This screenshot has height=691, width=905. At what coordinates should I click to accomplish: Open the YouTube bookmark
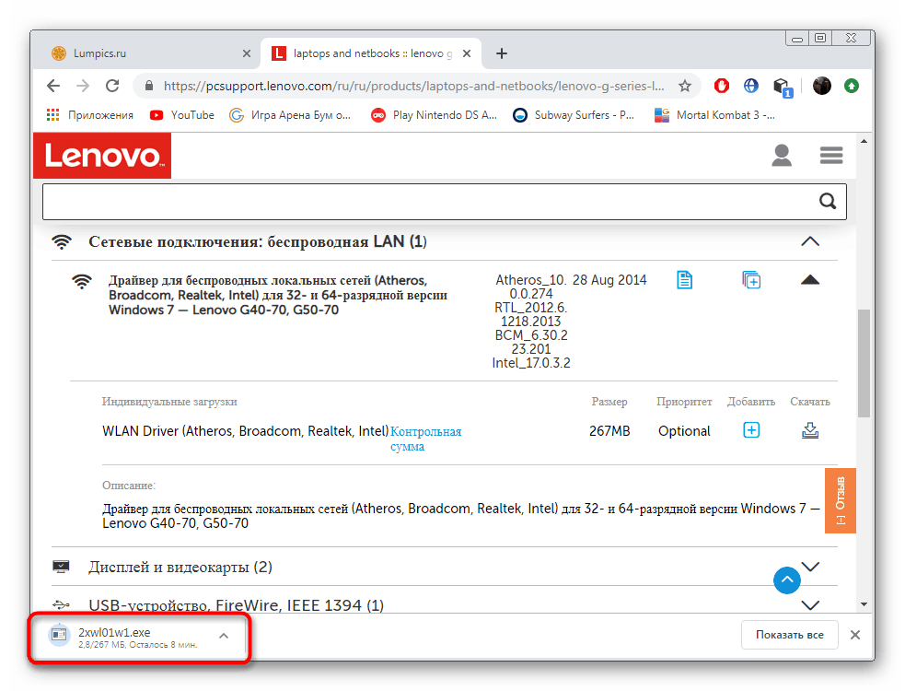coord(181,115)
